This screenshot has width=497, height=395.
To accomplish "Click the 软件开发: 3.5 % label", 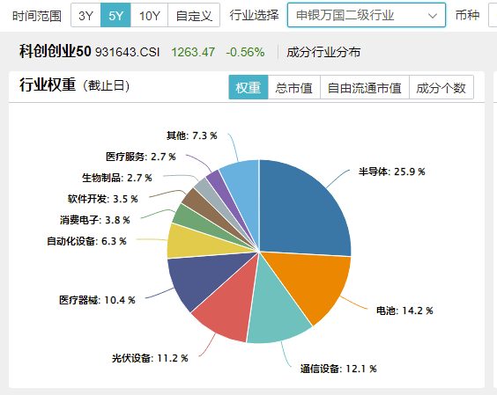I will tap(103, 199).
